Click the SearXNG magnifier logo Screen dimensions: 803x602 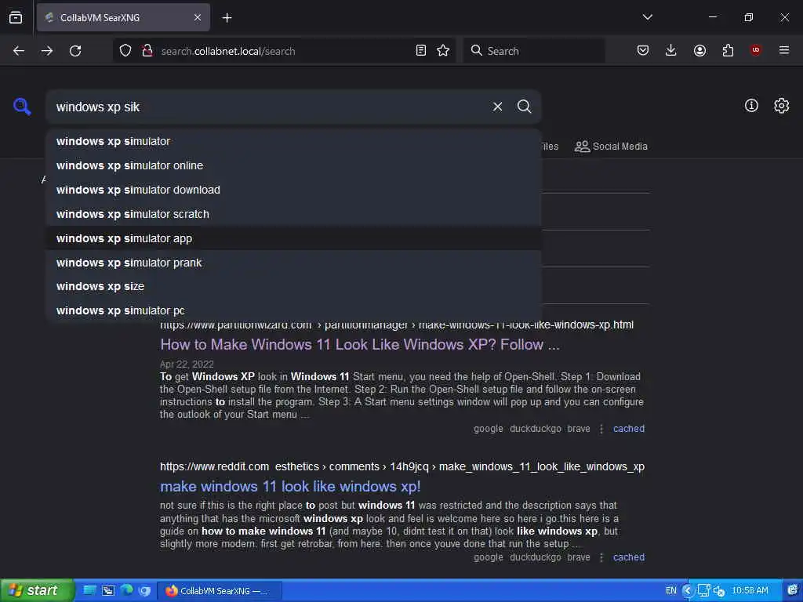(22, 107)
